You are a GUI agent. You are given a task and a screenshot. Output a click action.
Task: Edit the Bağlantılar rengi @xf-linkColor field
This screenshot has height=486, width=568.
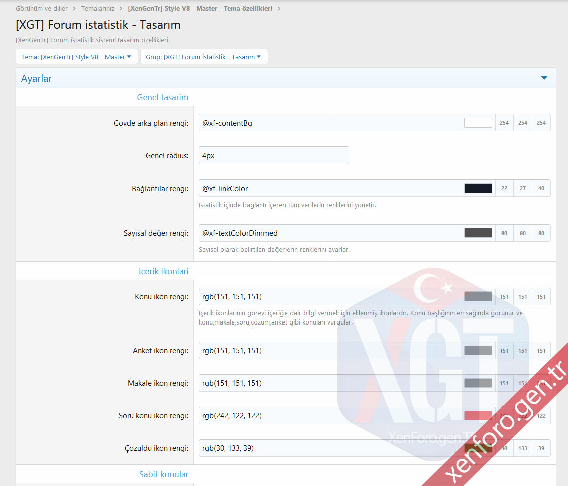coord(330,188)
